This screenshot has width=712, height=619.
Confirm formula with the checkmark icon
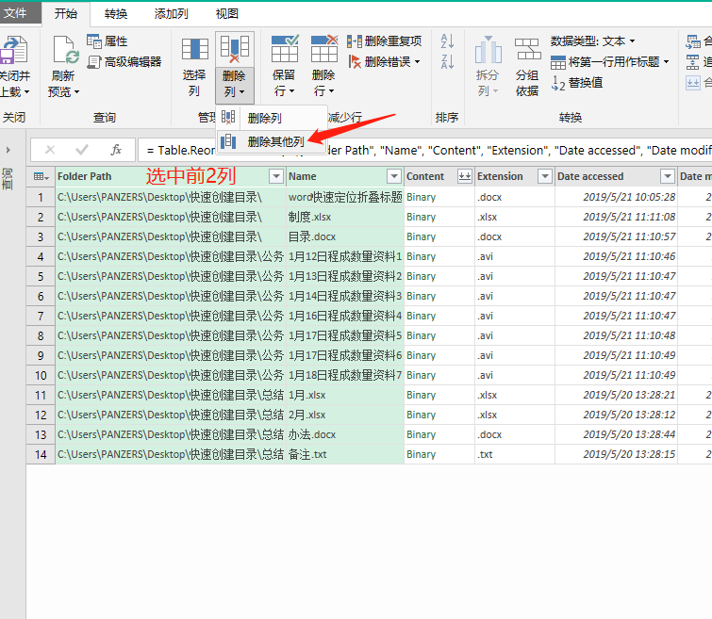pos(82,150)
